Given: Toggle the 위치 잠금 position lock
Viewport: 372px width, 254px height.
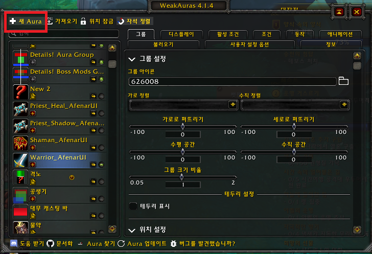Looking at the screenshot, I should pyautogui.click(x=97, y=21).
